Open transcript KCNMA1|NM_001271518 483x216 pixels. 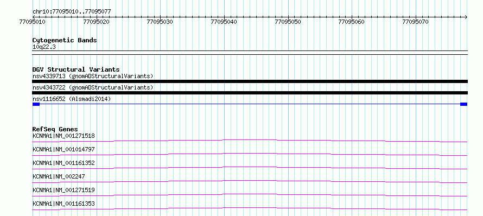[x=63, y=136]
